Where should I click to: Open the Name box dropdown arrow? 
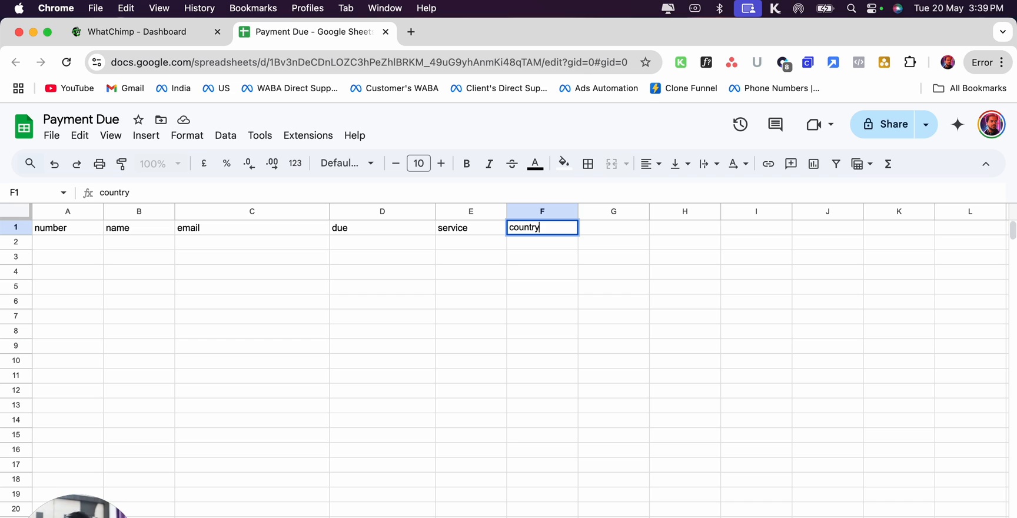pos(64,192)
